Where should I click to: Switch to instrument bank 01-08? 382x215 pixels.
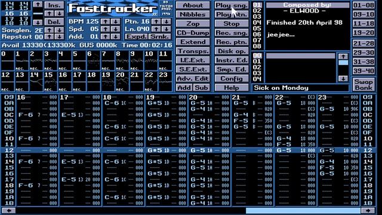[x=363, y=5]
